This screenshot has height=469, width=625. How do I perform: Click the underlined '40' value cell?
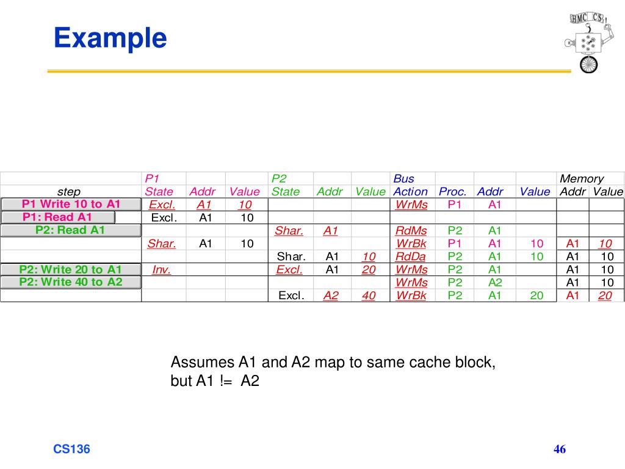coord(369,296)
